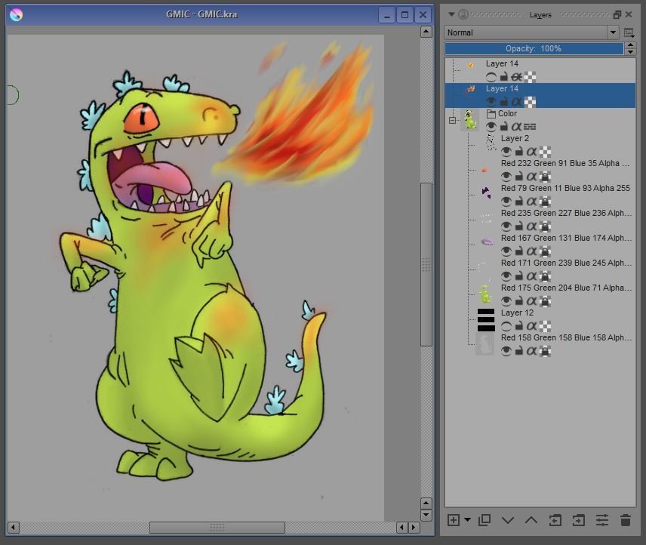Lock the highlighted Layer 14
The height and width of the screenshot is (545, 646).
pos(504,102)
